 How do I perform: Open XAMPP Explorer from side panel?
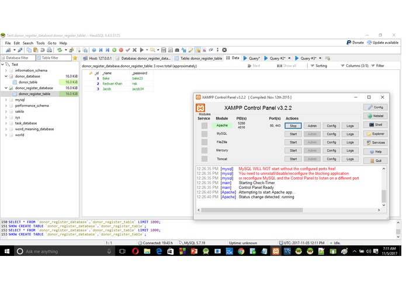click(x=376, y=134)
